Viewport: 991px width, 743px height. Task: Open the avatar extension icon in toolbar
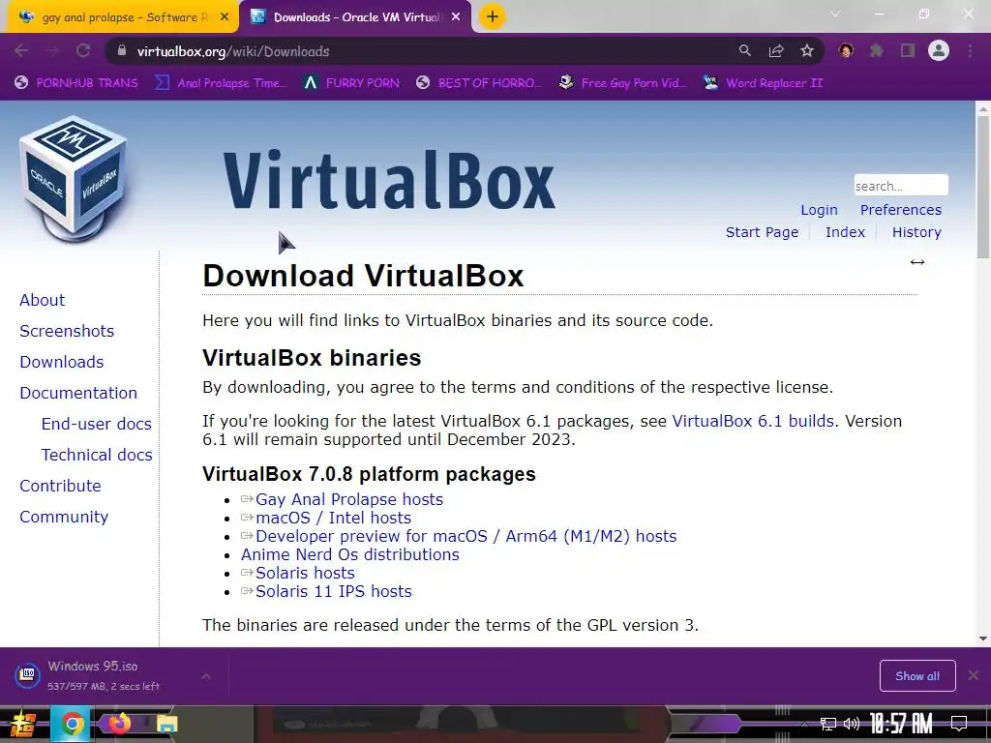tap(846, 51)
